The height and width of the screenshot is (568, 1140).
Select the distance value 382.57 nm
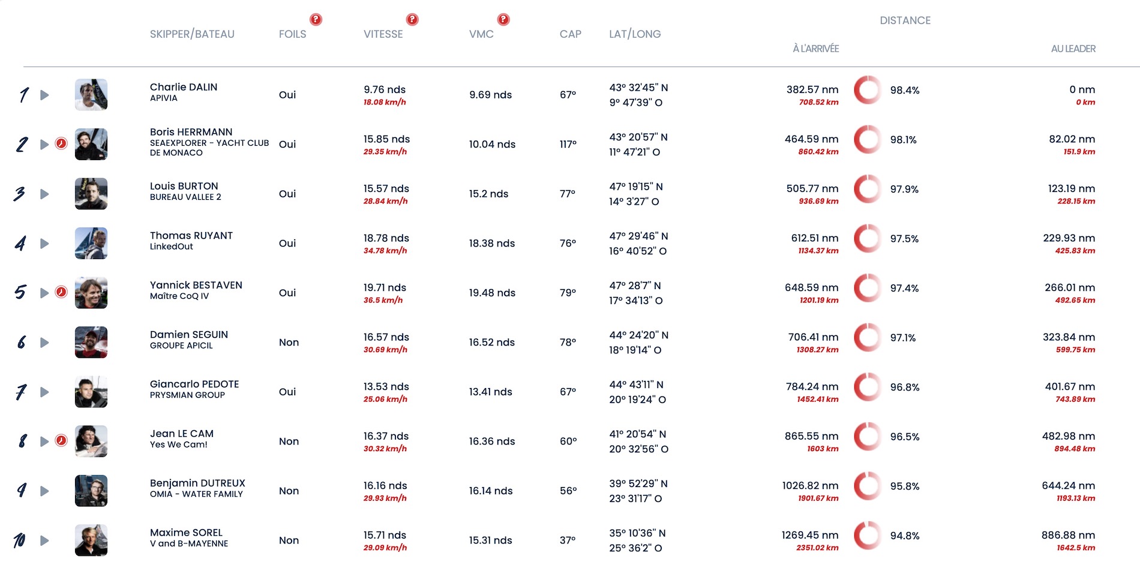[x=812, y=90]
